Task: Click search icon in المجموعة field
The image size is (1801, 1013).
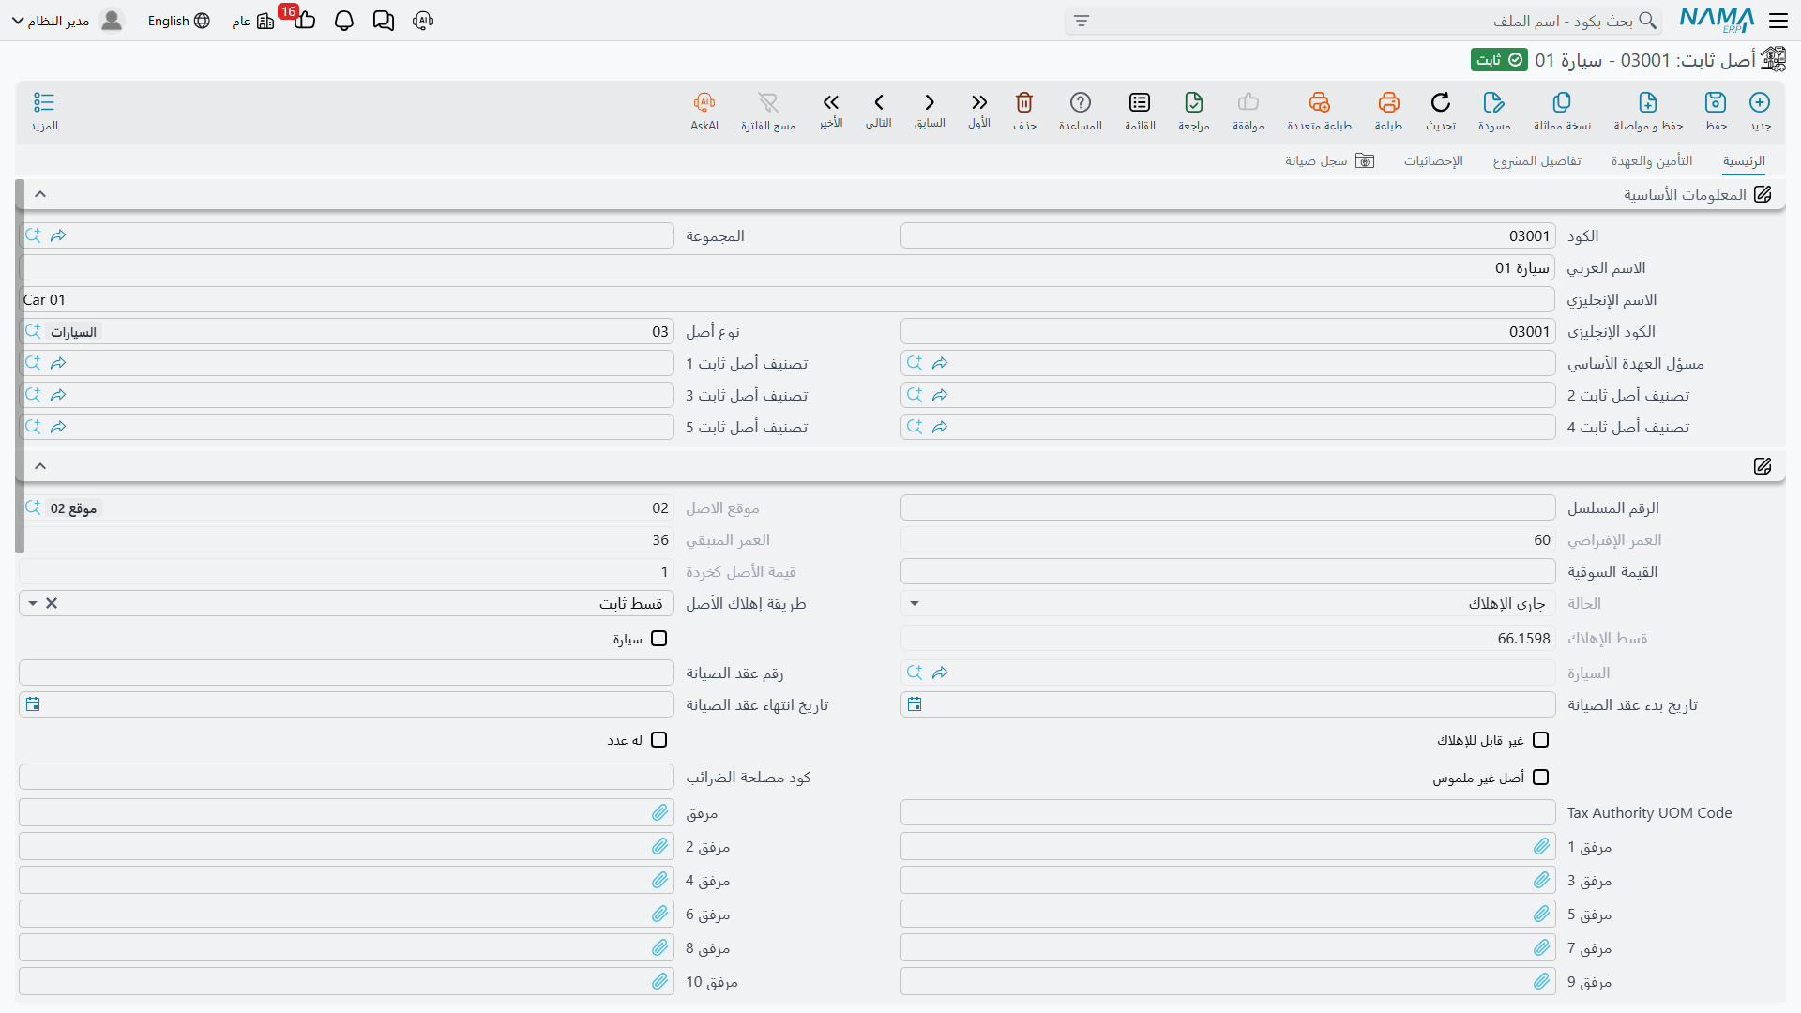Action: 33,235
